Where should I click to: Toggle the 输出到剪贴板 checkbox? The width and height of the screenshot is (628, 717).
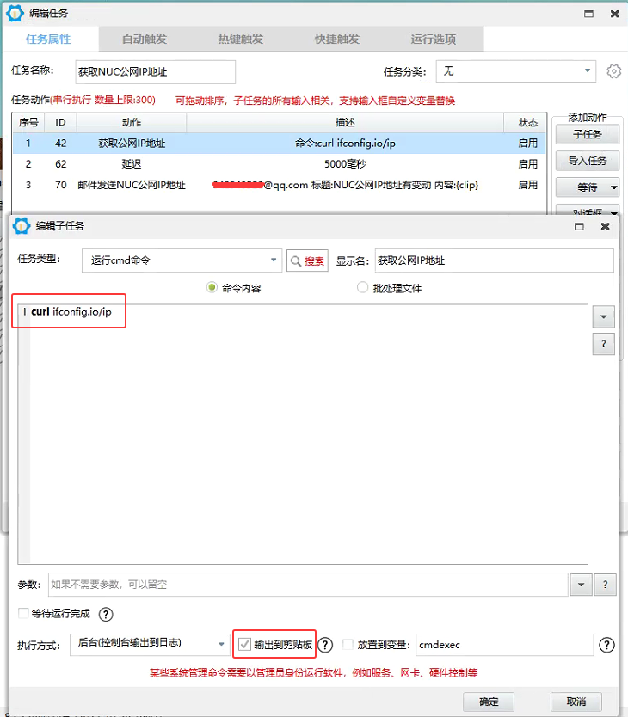pos(245,644)
